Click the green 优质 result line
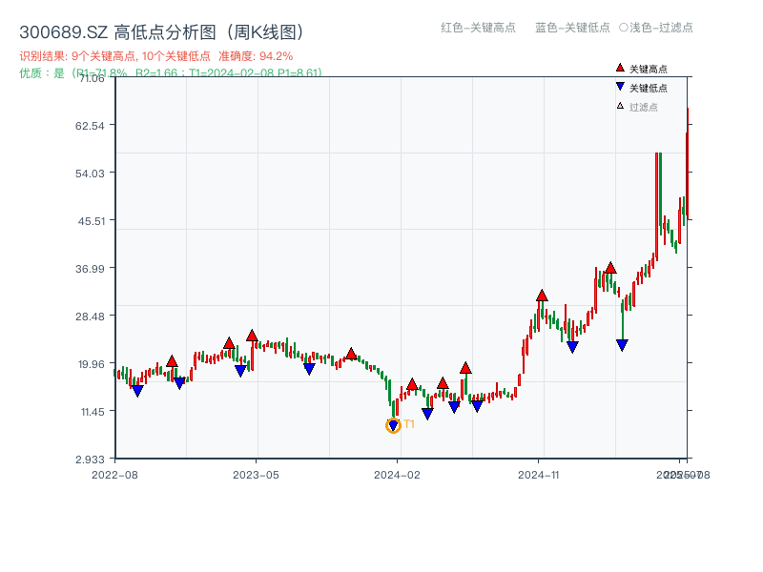 [x=170, y=72]
